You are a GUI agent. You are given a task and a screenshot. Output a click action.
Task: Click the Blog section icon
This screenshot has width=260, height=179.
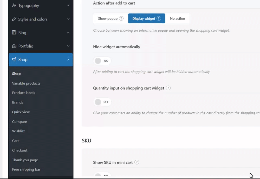click(x=14, y=33)
